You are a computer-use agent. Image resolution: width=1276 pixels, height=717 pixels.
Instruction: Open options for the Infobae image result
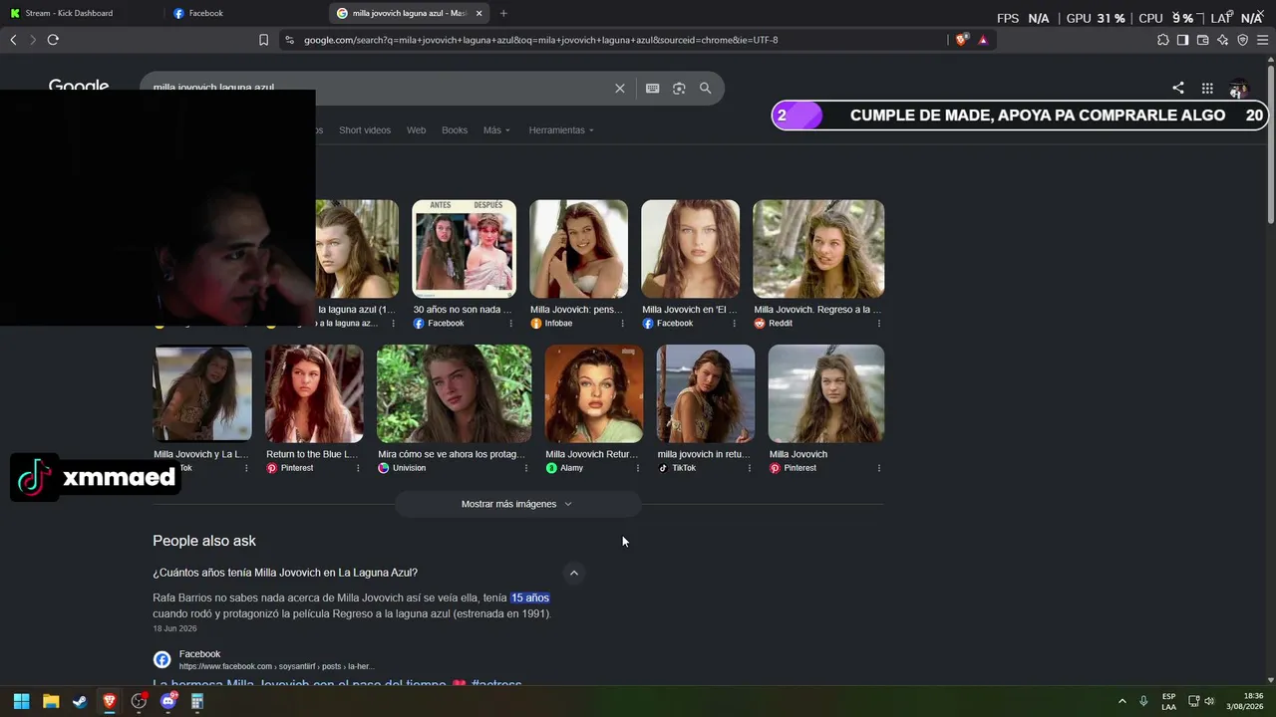(623, 324)
